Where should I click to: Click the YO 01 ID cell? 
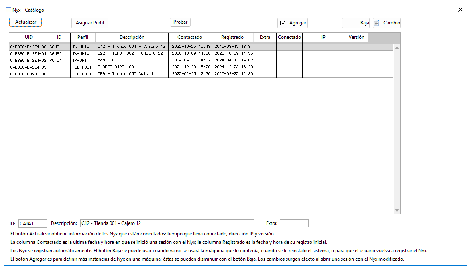click(59, 61)
